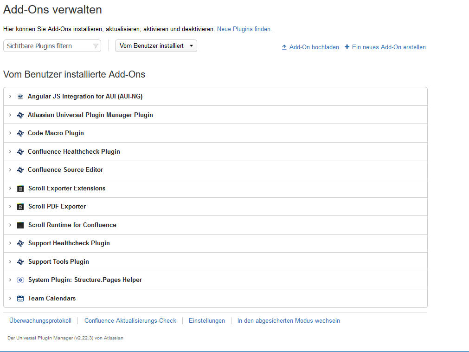Expand the Team Calendars row

(x=10, y=299)
